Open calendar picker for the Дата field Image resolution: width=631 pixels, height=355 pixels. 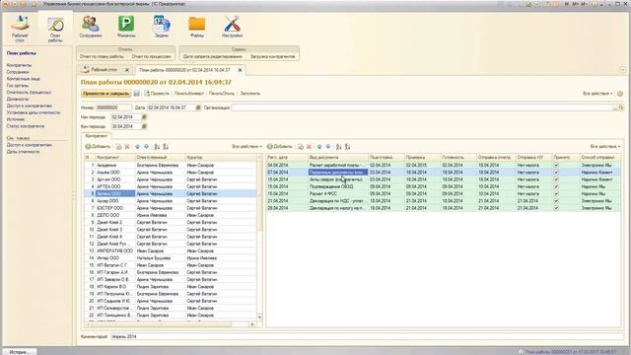pos(198,107)
